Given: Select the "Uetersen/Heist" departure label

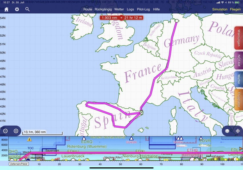Looking at the screenshot, I should [x=19, y=164].
